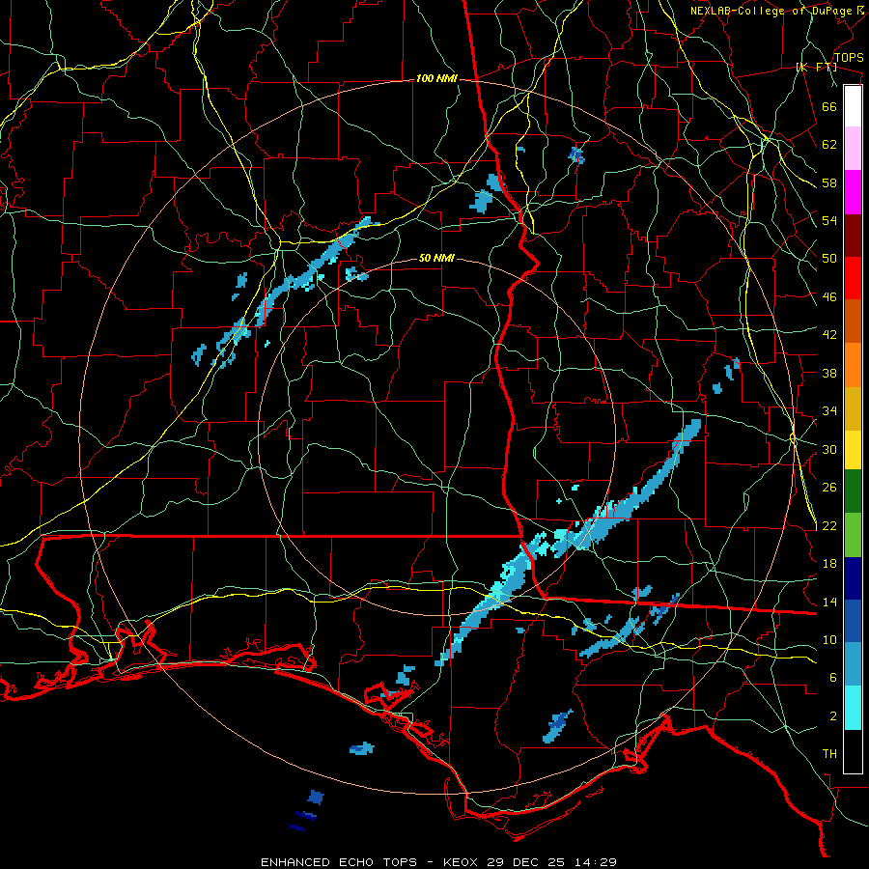
Task: Click the navy 22 kft legend swatch
Action: (853, 578)
